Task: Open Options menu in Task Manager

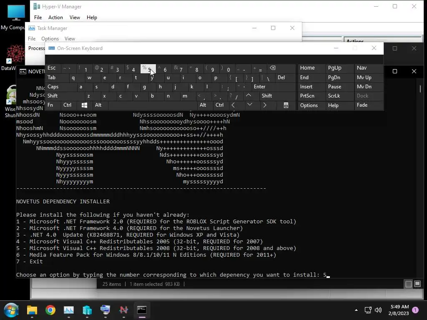Action: 50,39
